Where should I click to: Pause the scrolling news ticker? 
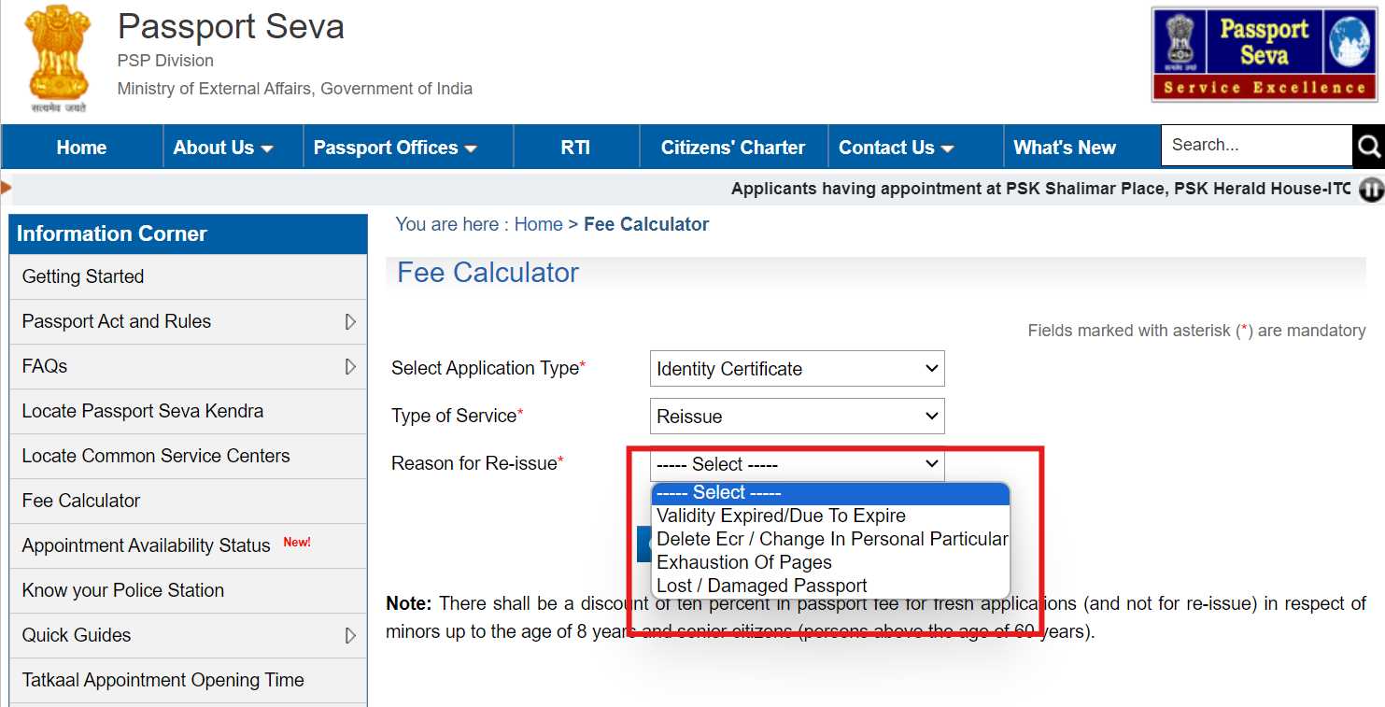click(x=1371, y=190)
